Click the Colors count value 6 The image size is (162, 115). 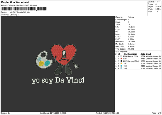[156, 4]
